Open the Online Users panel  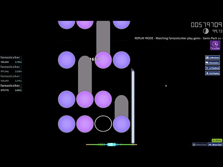point(200,145)
